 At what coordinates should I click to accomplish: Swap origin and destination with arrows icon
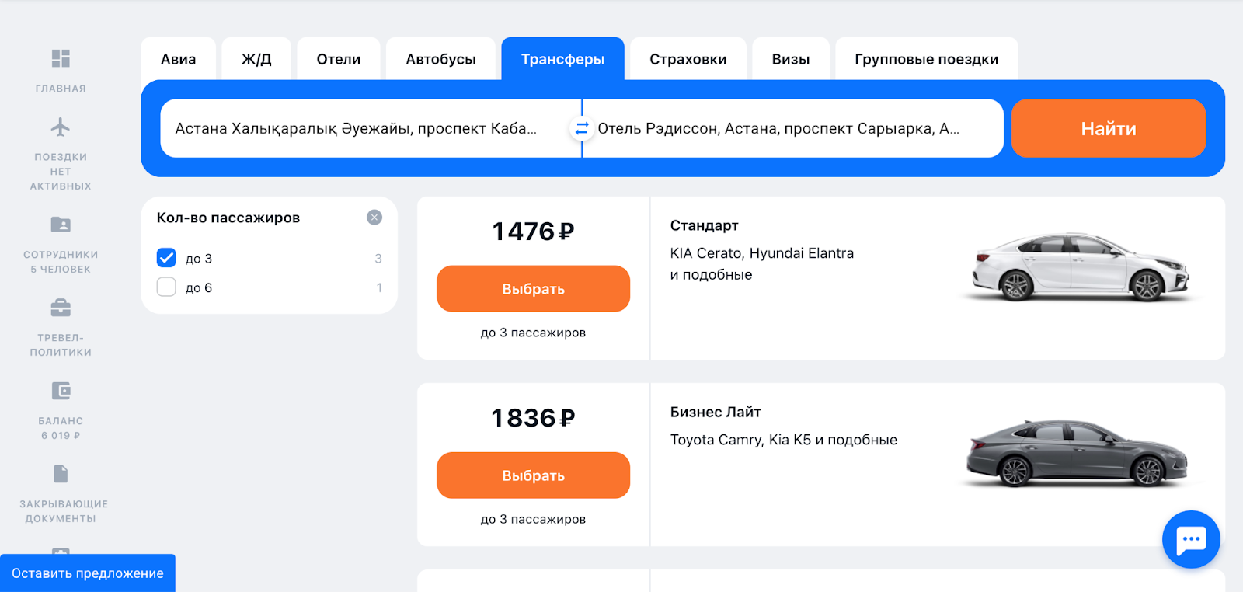[582, 128]
